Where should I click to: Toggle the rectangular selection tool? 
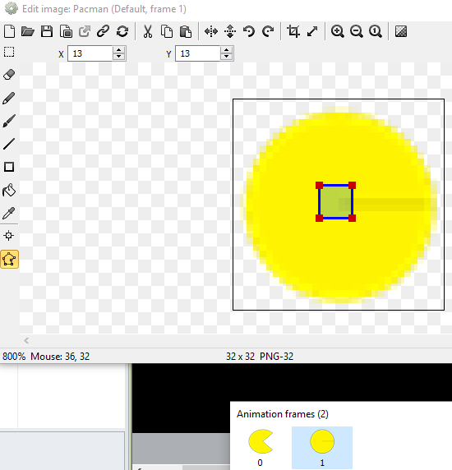click(9, 52)
